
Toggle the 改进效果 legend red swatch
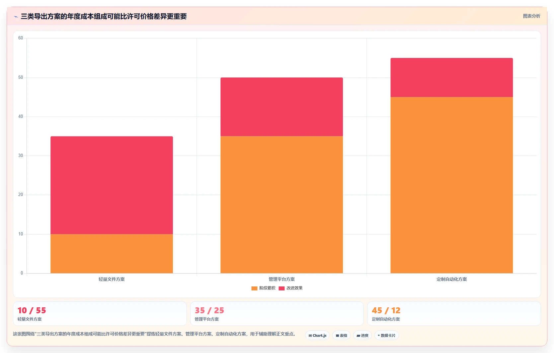tap(281, 288)
